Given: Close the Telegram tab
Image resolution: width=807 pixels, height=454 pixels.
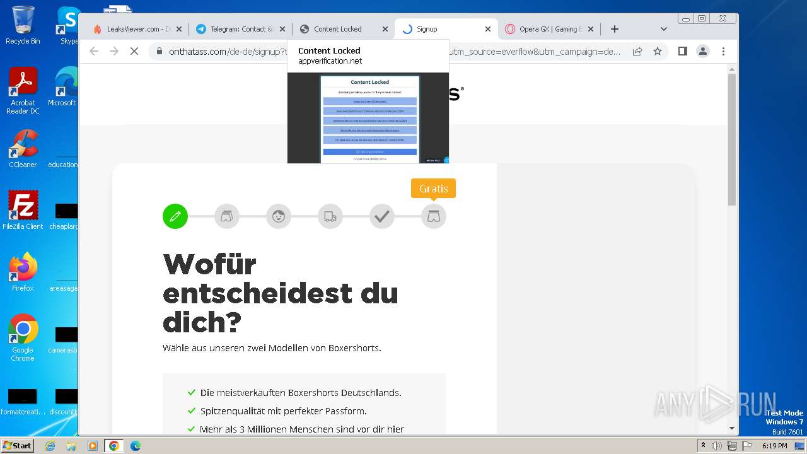Looking at the screenshot, I should click(x=282, y=29).
